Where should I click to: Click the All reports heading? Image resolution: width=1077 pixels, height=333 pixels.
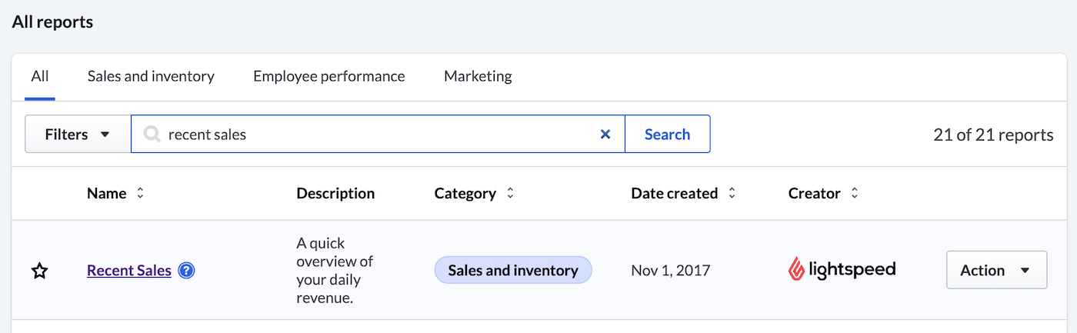[x=52, y=22]
